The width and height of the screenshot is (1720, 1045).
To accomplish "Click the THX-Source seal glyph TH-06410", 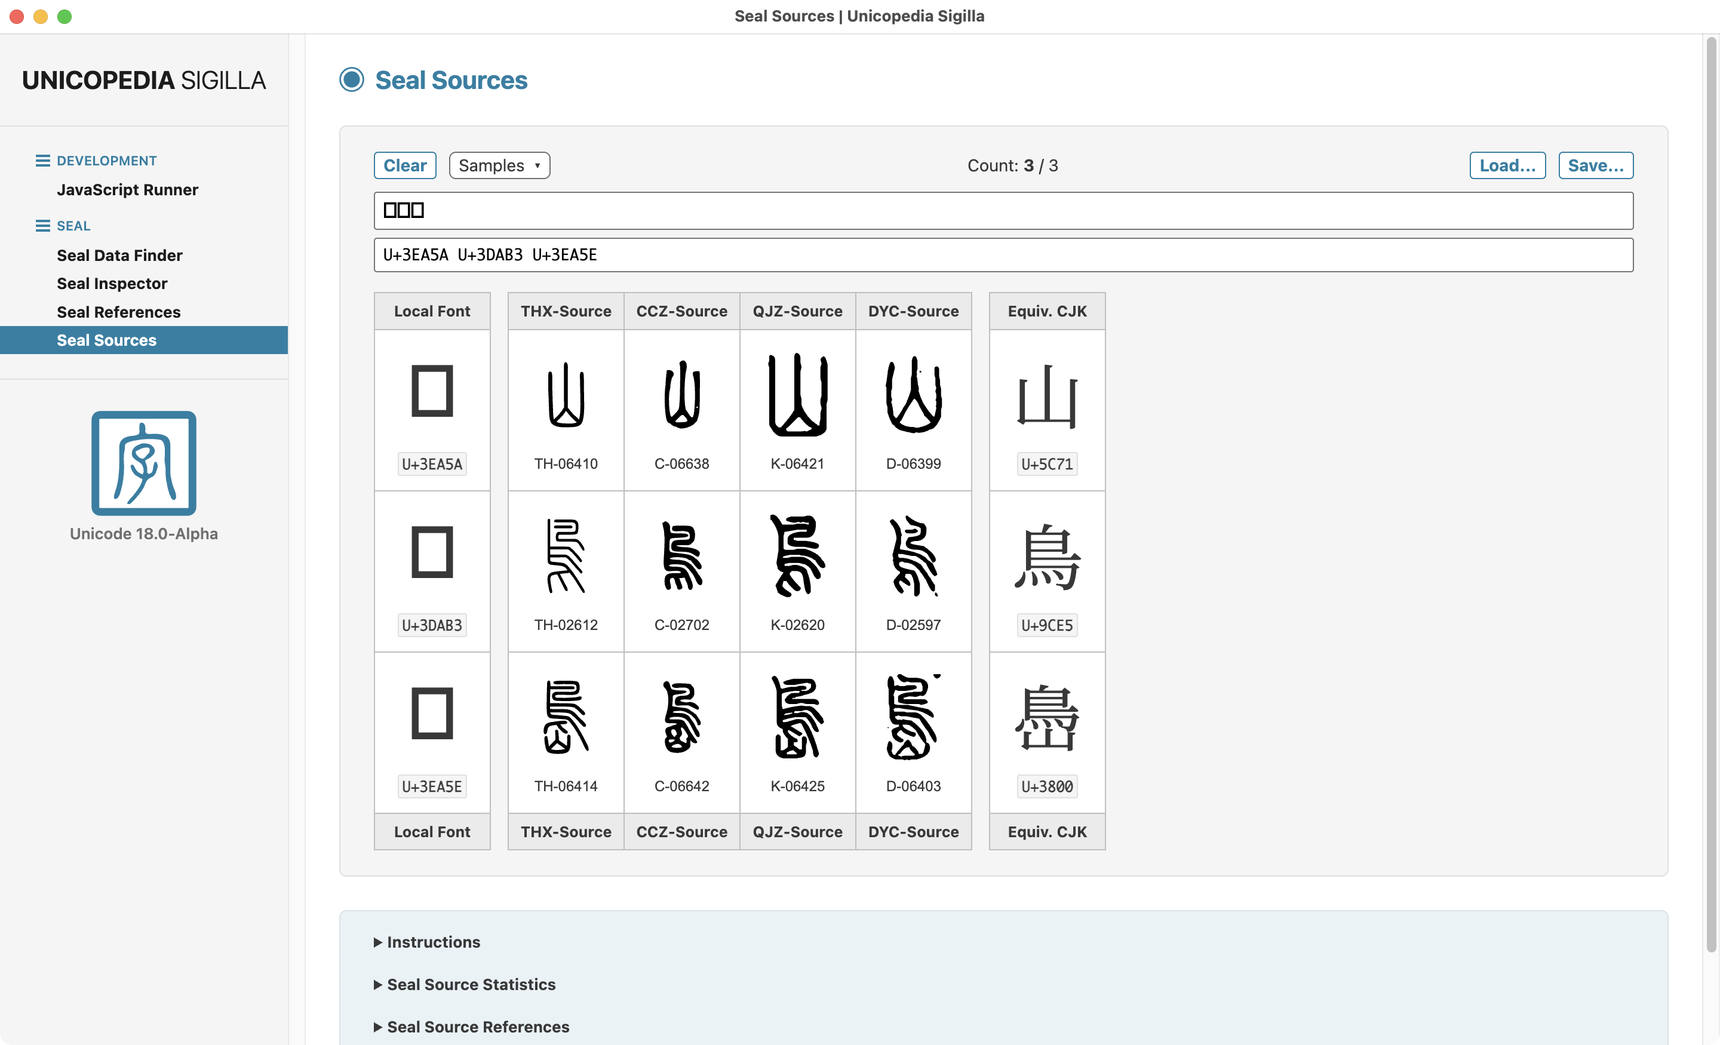I will [566, 395].
